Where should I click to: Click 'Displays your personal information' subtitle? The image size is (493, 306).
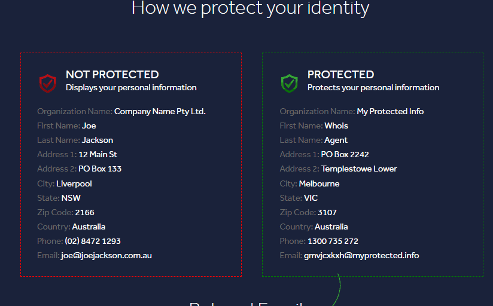(x=131, y=88)
